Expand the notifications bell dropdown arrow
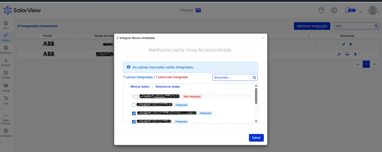The image size is (382, 152). 360,12
